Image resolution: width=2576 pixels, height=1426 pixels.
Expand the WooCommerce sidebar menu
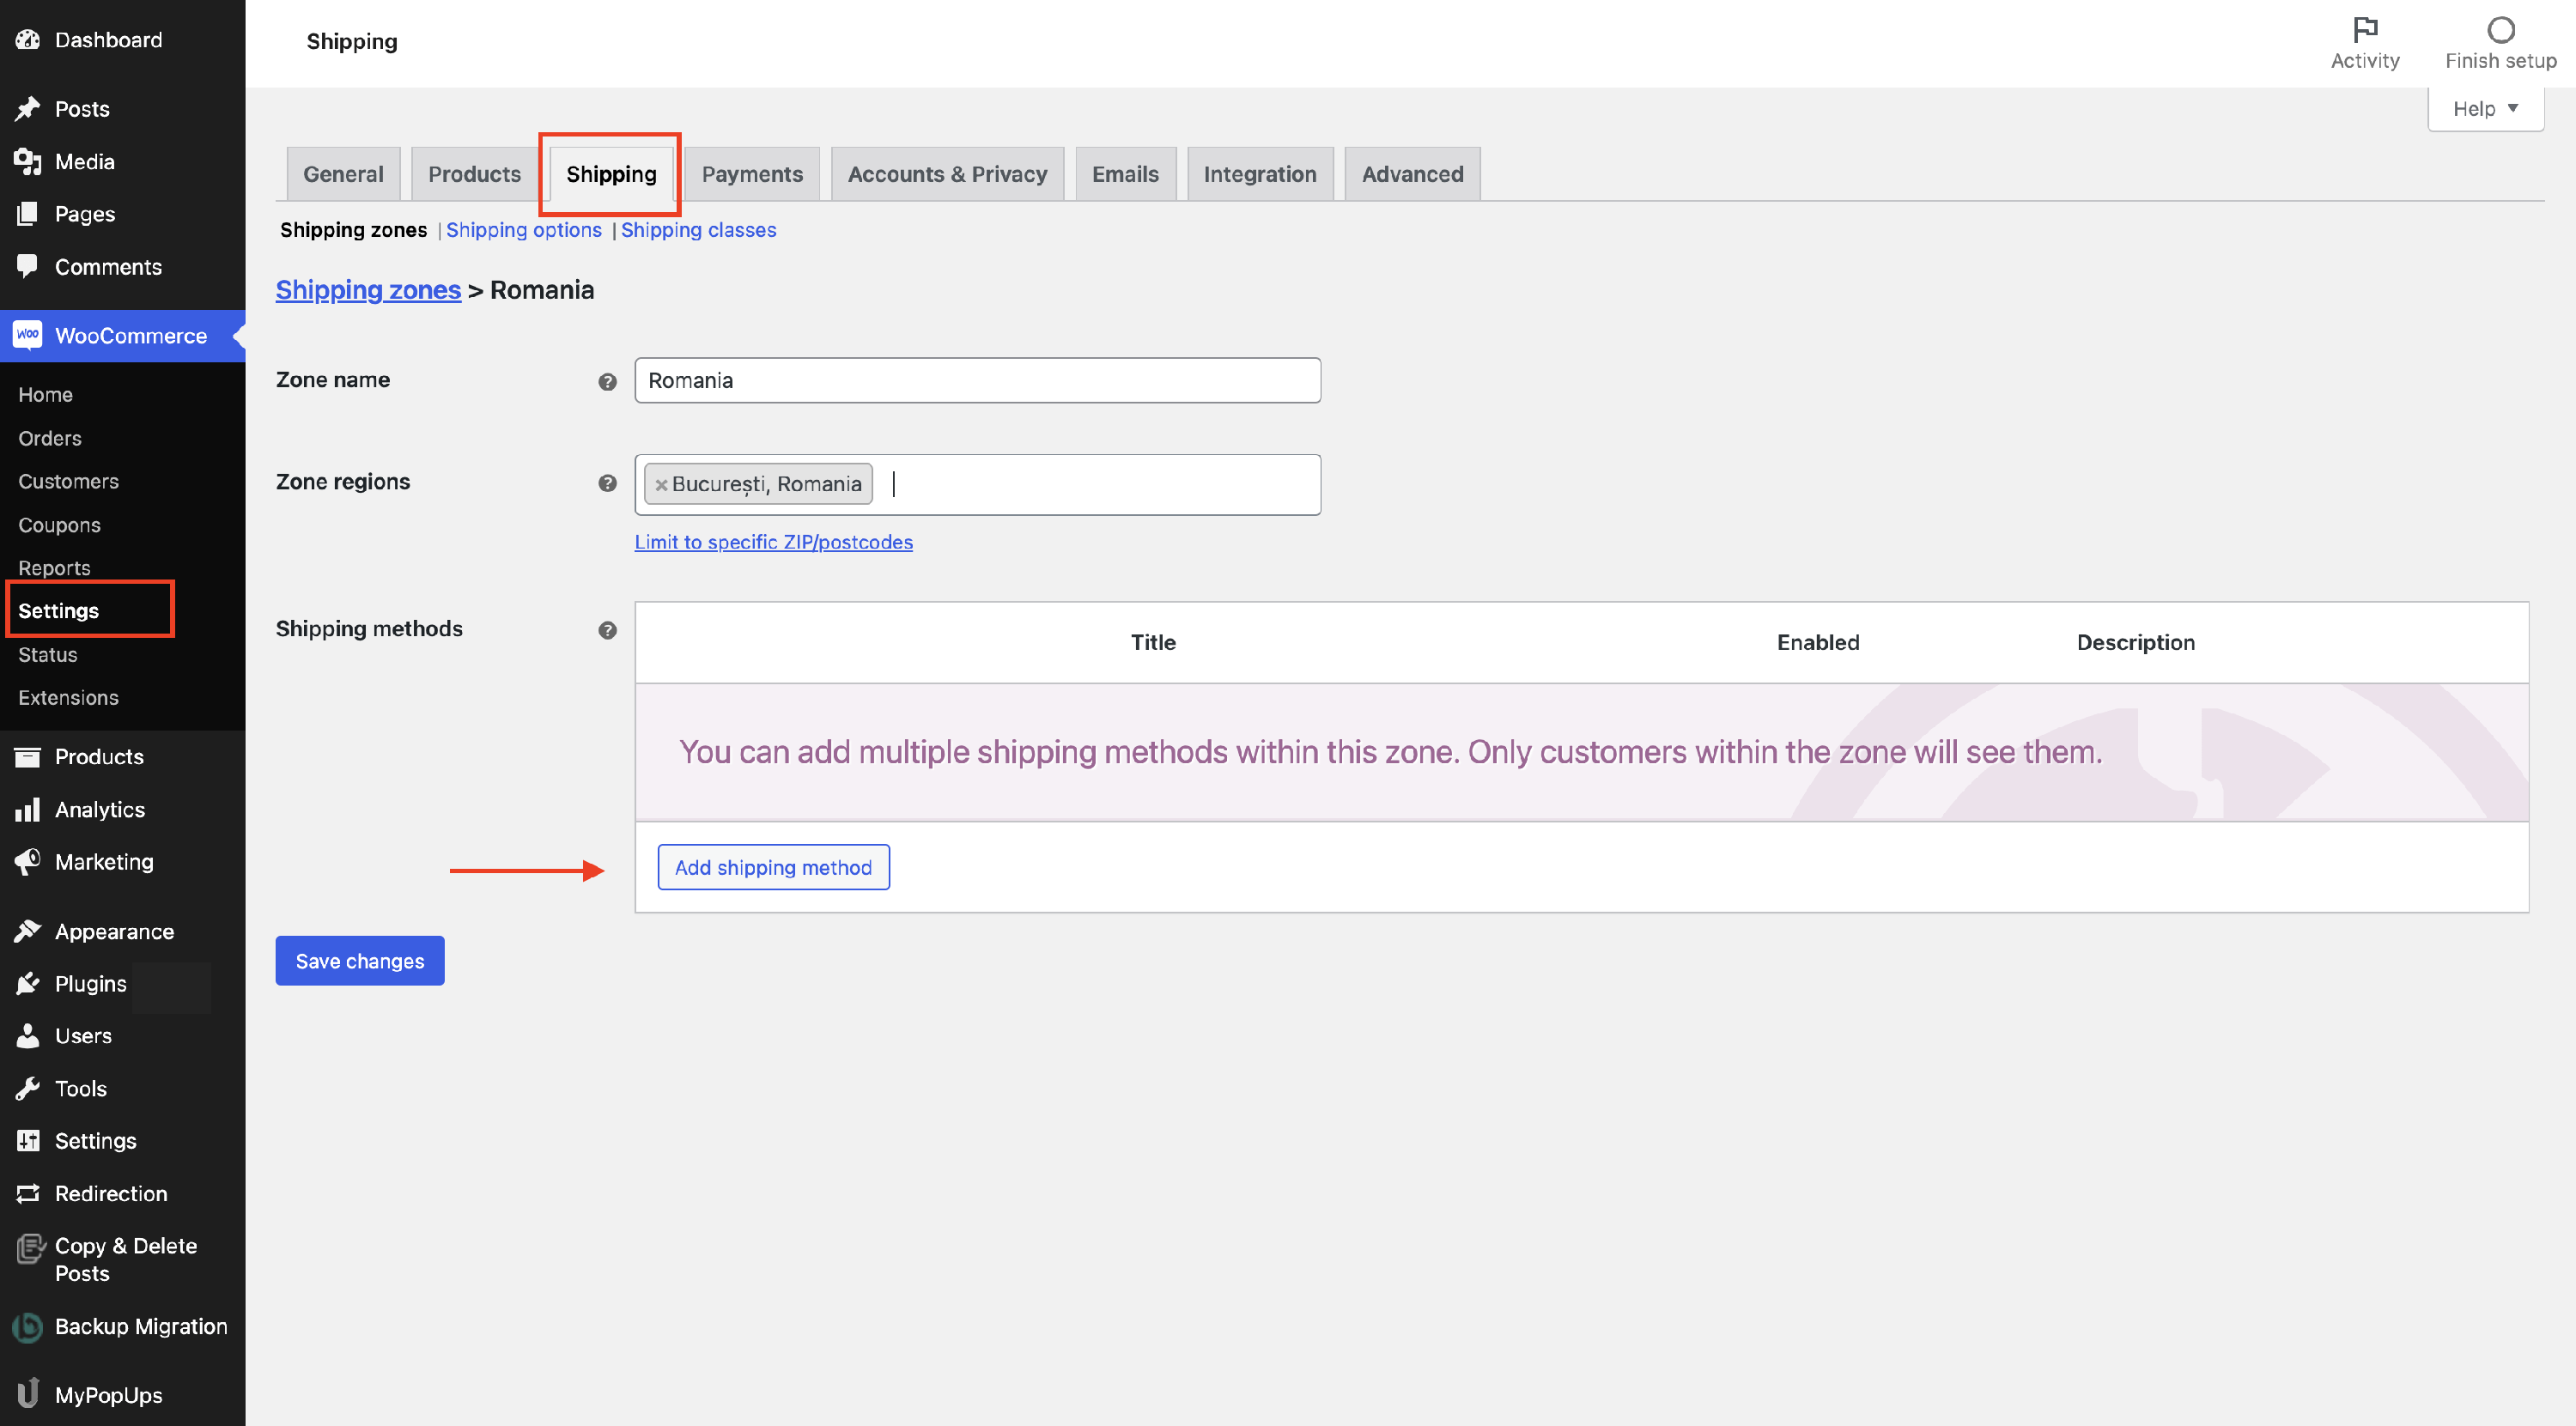[x=130, y=336]
